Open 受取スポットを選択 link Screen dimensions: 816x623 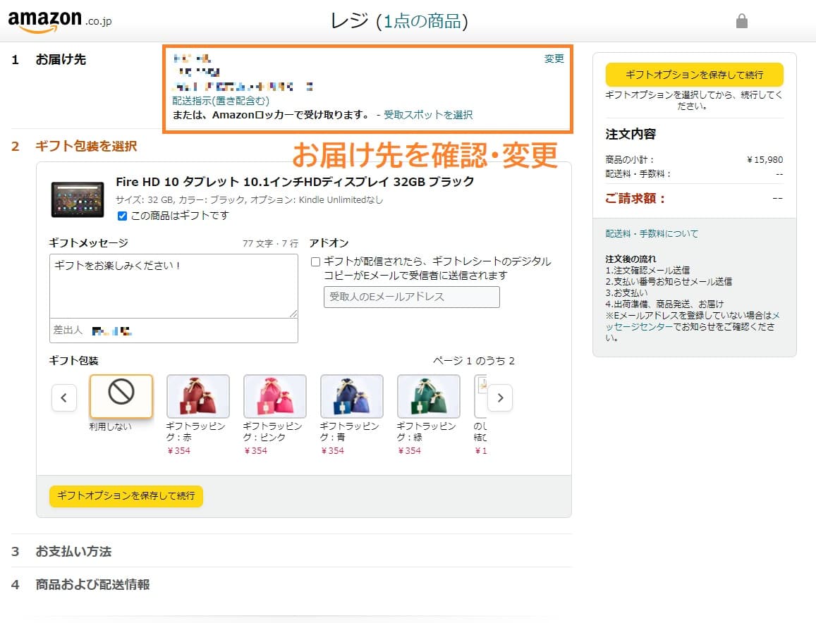(x=428, y=115)
